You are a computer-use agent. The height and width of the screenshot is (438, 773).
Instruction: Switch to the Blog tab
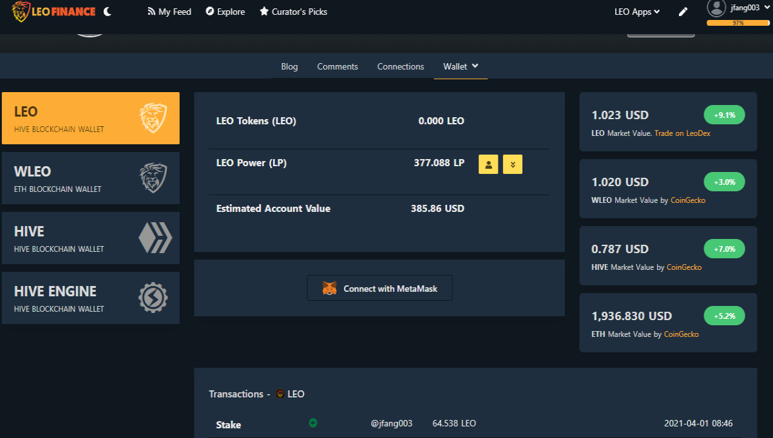[x=289, y=66]
